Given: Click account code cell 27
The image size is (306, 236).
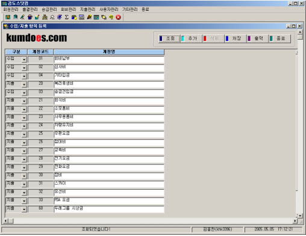Looking at the screenshot, I should (x=40, y=151).
